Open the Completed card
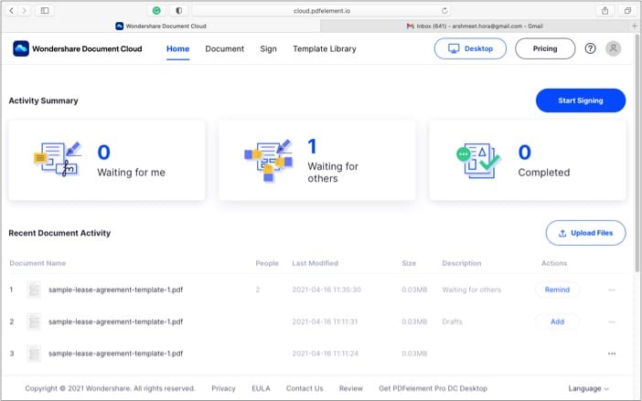The width and height of the screenshot is (642, 401). (528, 160)
